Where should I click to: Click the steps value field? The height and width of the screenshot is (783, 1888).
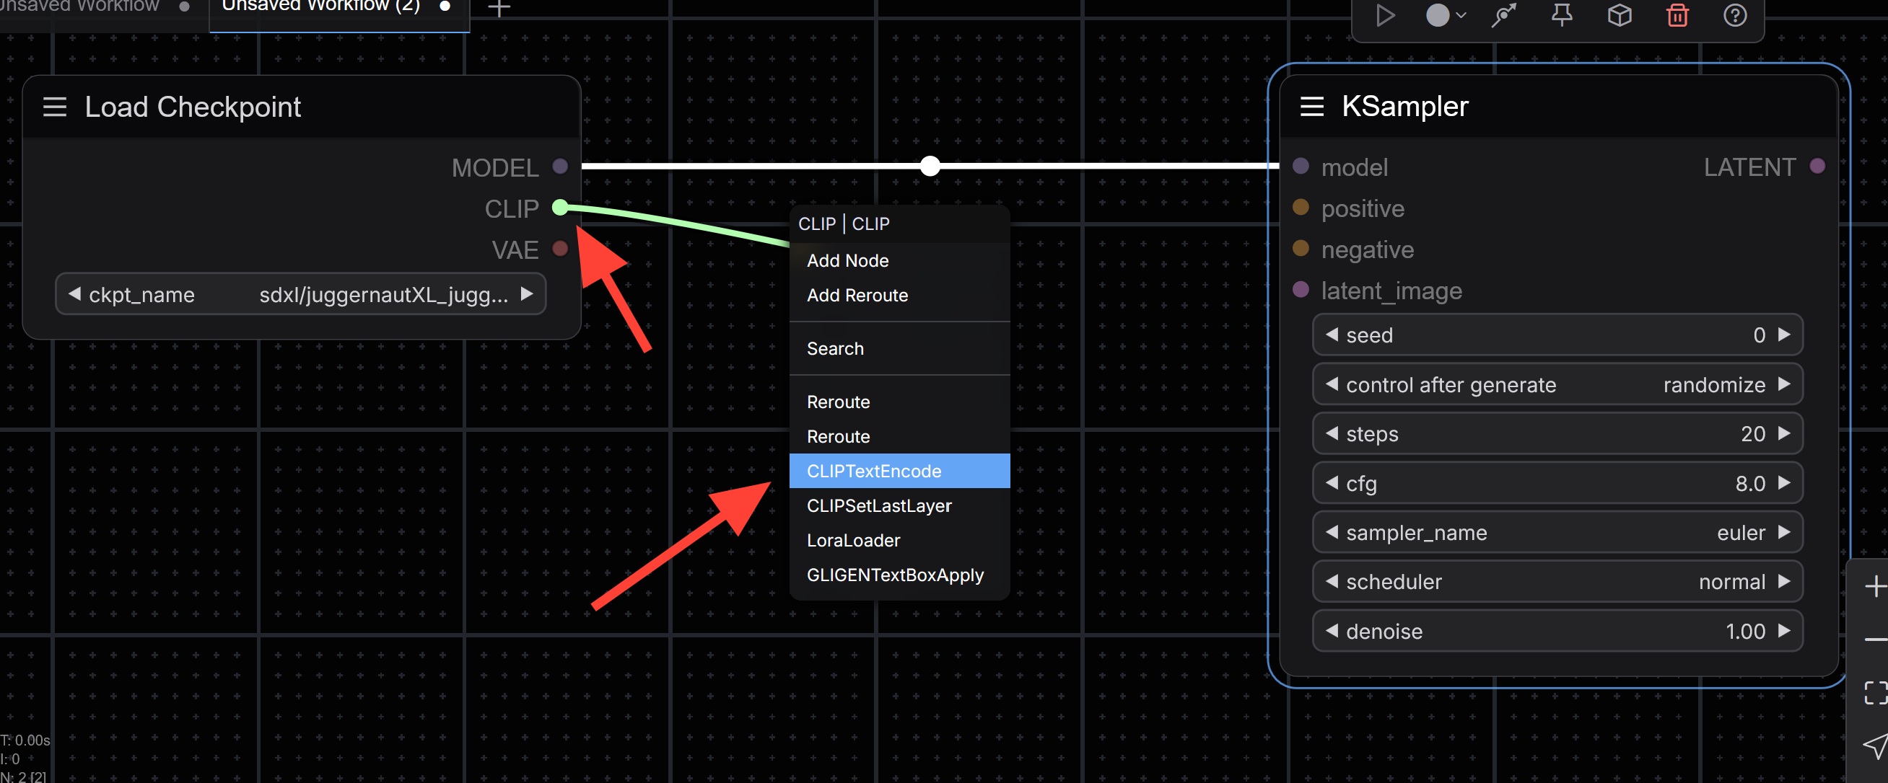pyautogui.click(x=1557, y=433)
